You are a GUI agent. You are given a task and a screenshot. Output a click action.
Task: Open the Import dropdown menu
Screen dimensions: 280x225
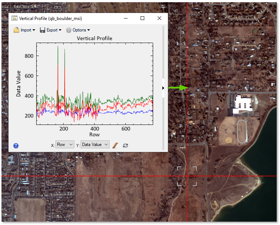[24, 30]
